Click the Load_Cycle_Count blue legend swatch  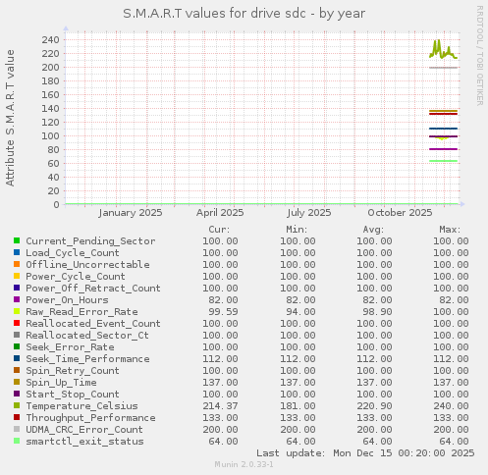pyautogui.click(x=17, y=252)
